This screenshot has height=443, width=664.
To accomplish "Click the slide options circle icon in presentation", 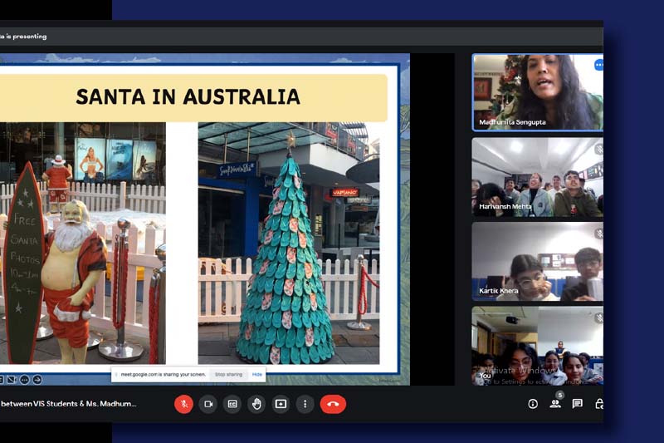I will point(25,380).
